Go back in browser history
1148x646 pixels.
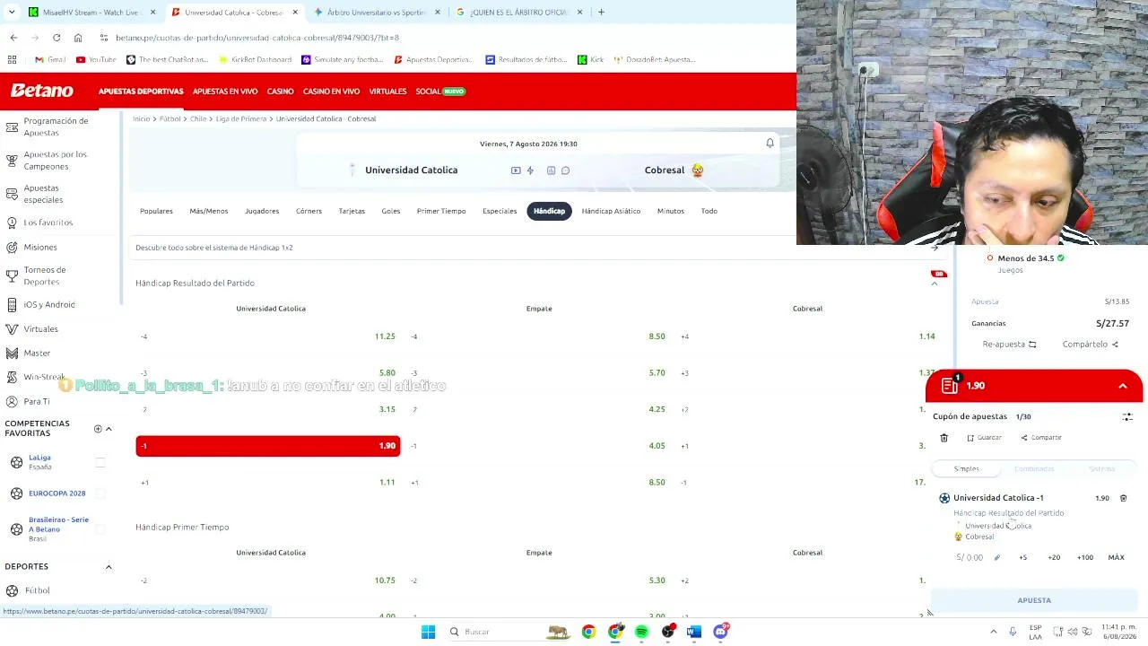click(13, 38)
